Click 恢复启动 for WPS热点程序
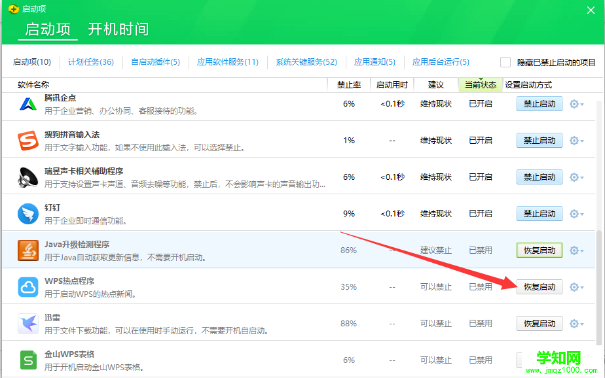The height and width of the screenshot is (378, 605). coord(540,287)
